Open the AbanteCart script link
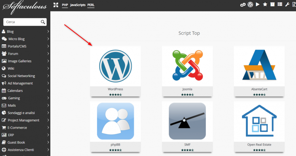 [259, 89]
